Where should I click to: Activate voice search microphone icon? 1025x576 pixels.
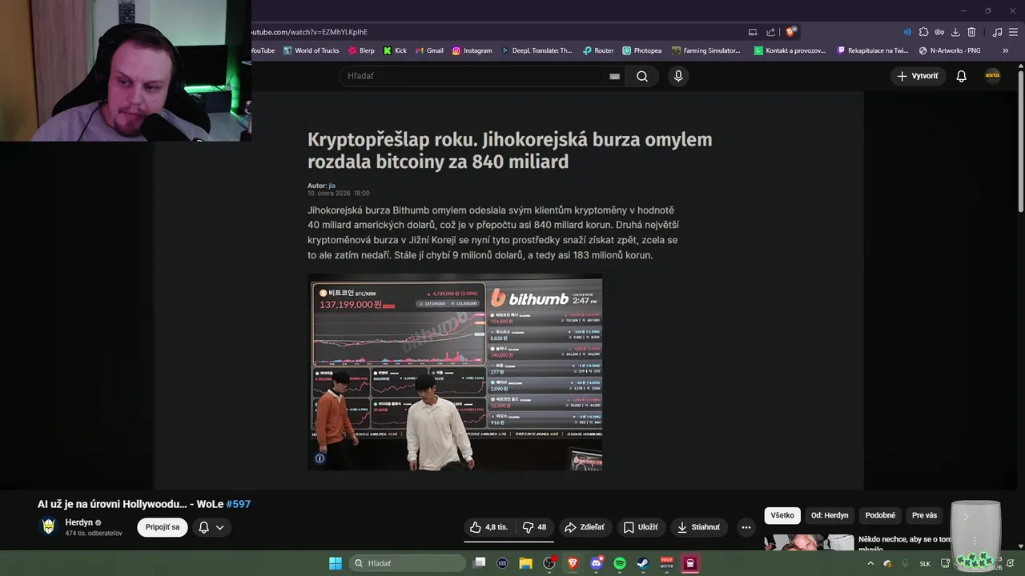tap(678, 76)
